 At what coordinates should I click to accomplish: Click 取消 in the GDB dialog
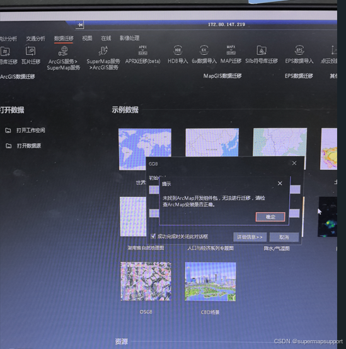coord(284,237)
